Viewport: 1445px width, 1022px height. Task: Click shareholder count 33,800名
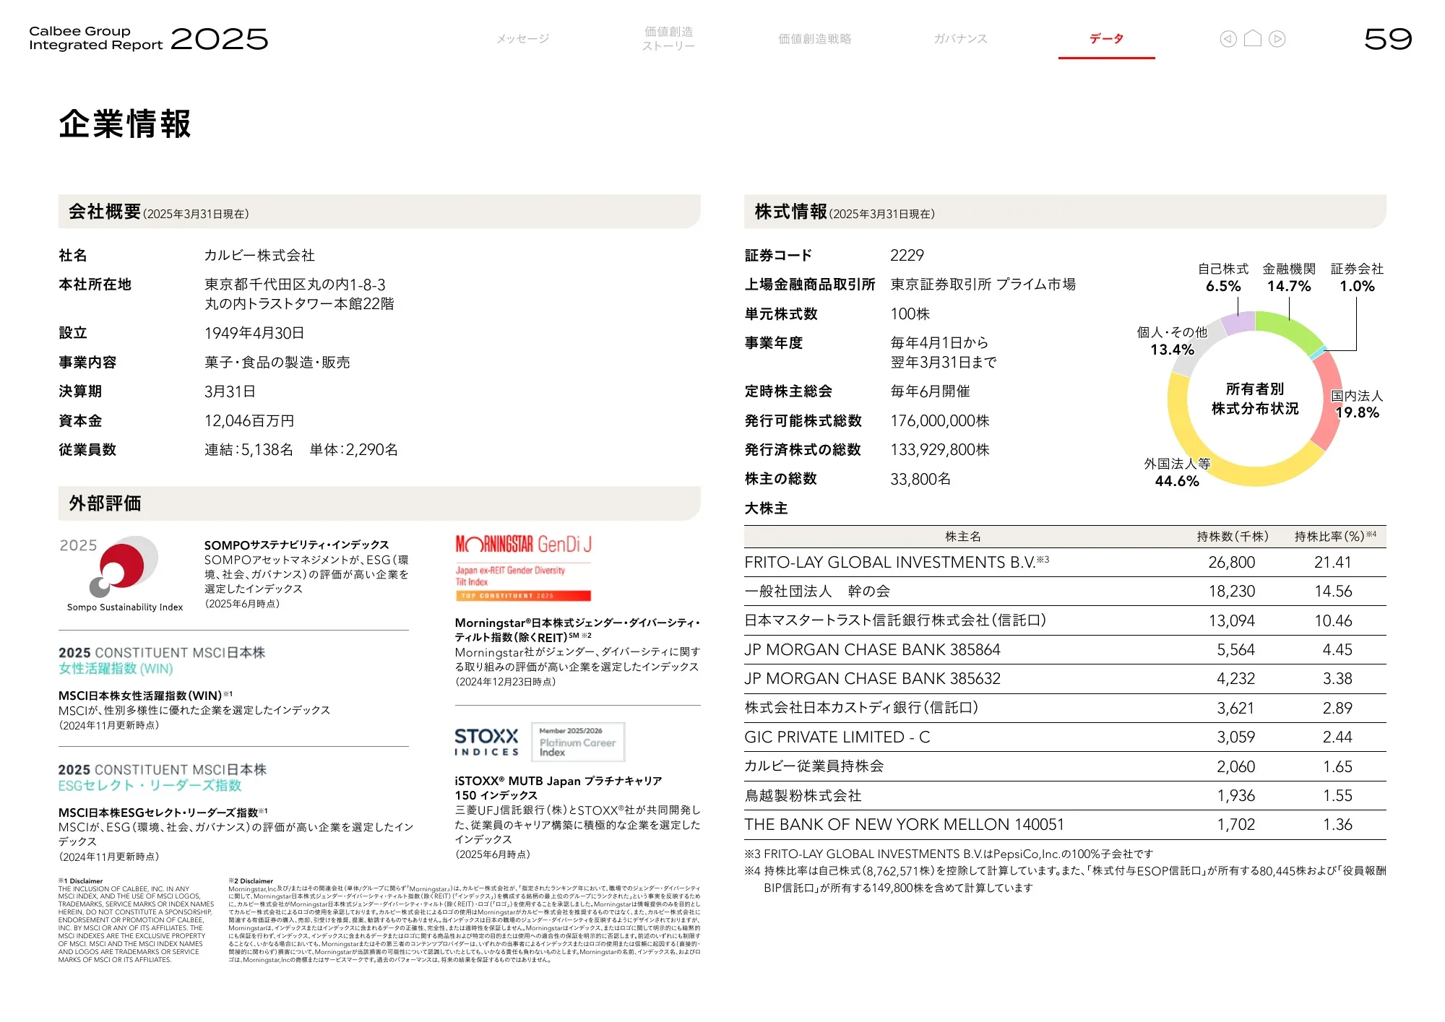coord(920,479)
